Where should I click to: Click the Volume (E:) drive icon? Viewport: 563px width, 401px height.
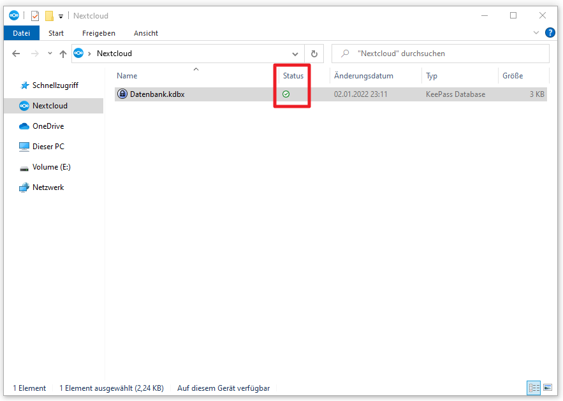click(x=24, y=168)
